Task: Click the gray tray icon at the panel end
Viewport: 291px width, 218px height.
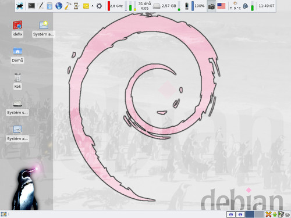Action: (x=287, y=215)
